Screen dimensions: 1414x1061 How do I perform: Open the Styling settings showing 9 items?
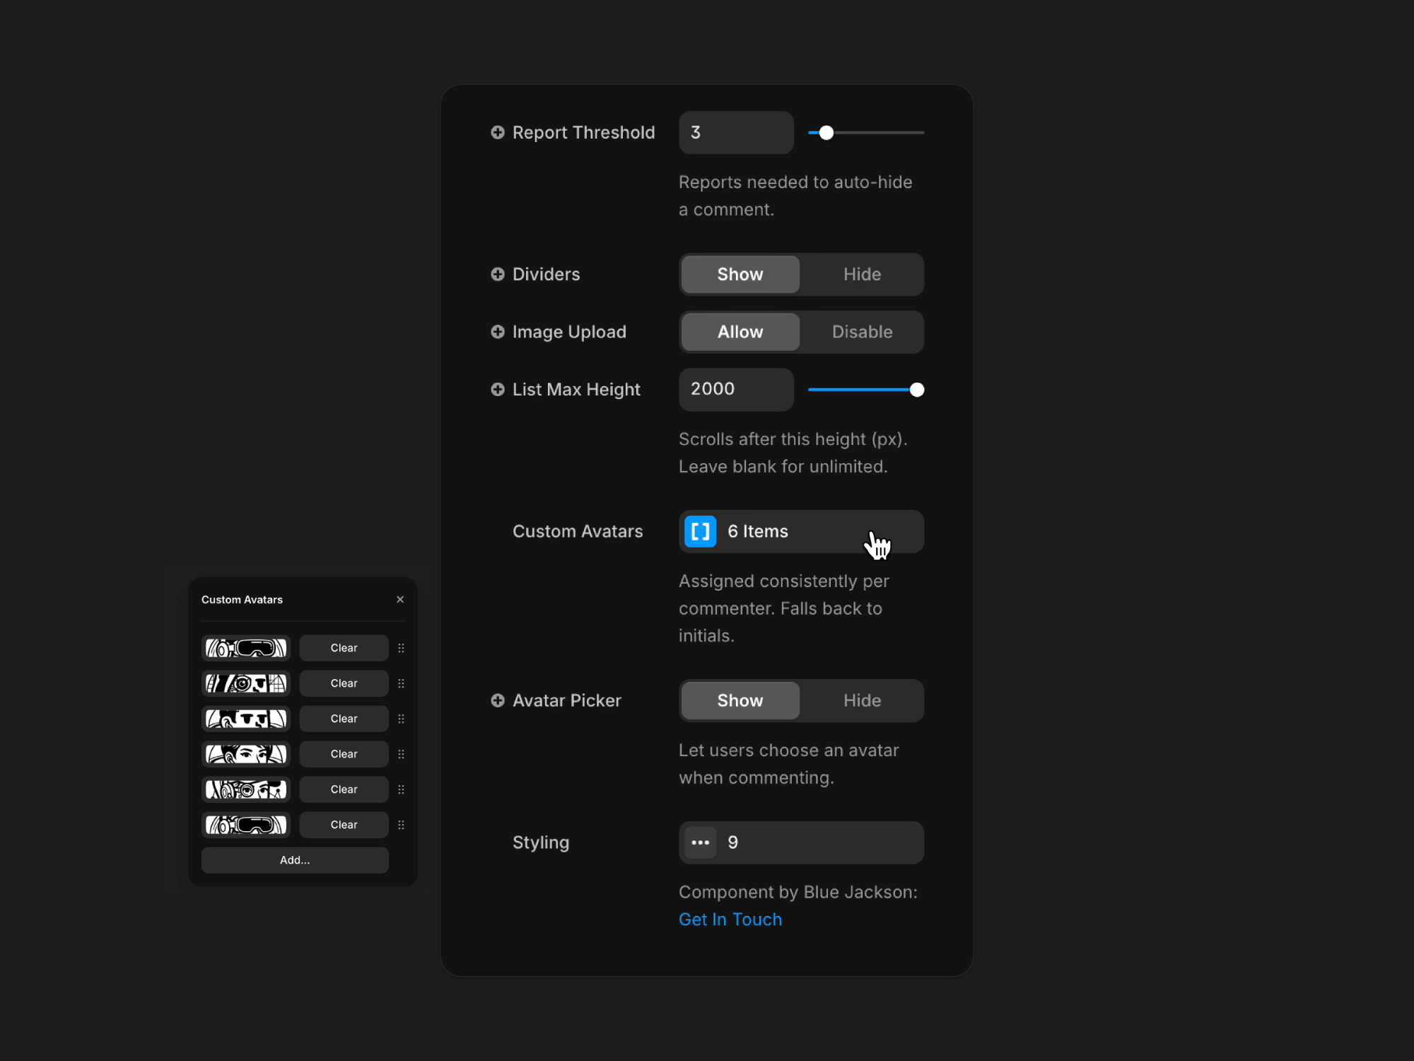(801, 842)
